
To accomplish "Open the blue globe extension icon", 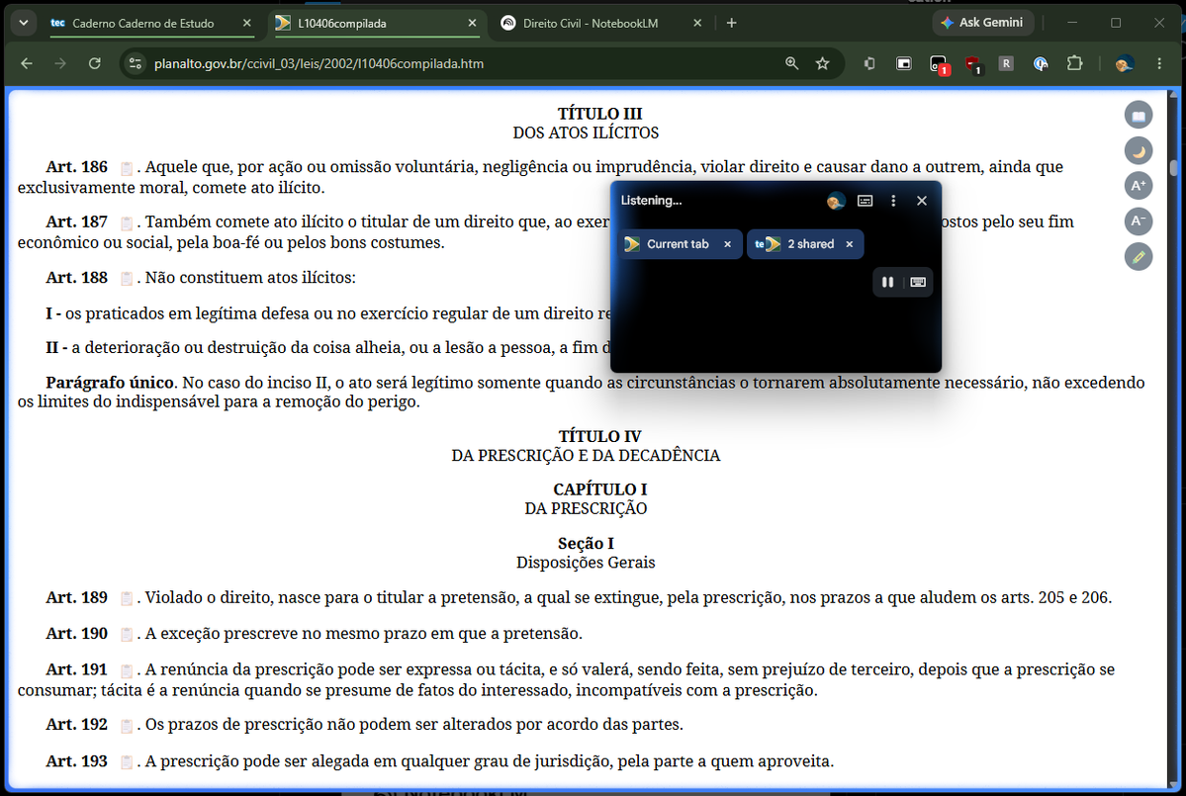I will [1041, 63].
